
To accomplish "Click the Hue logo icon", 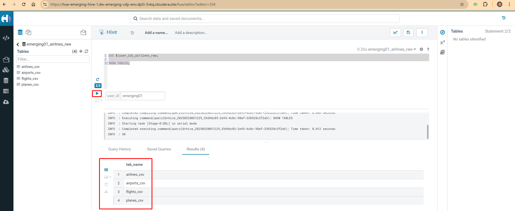I will coord(6,19).
